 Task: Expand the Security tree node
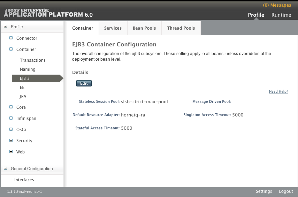(11, 141)
